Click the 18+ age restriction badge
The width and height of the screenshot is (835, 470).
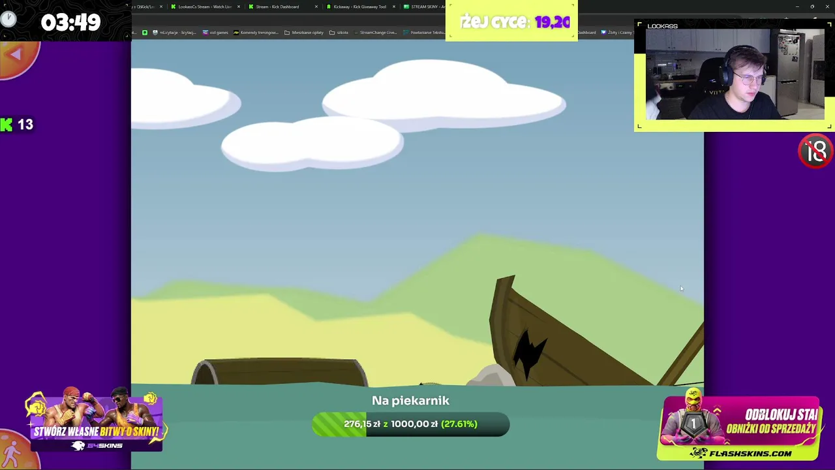coord(815,151)
